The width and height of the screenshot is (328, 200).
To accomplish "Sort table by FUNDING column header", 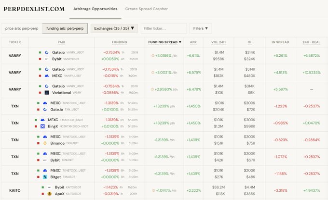I will tap(120, 42).
